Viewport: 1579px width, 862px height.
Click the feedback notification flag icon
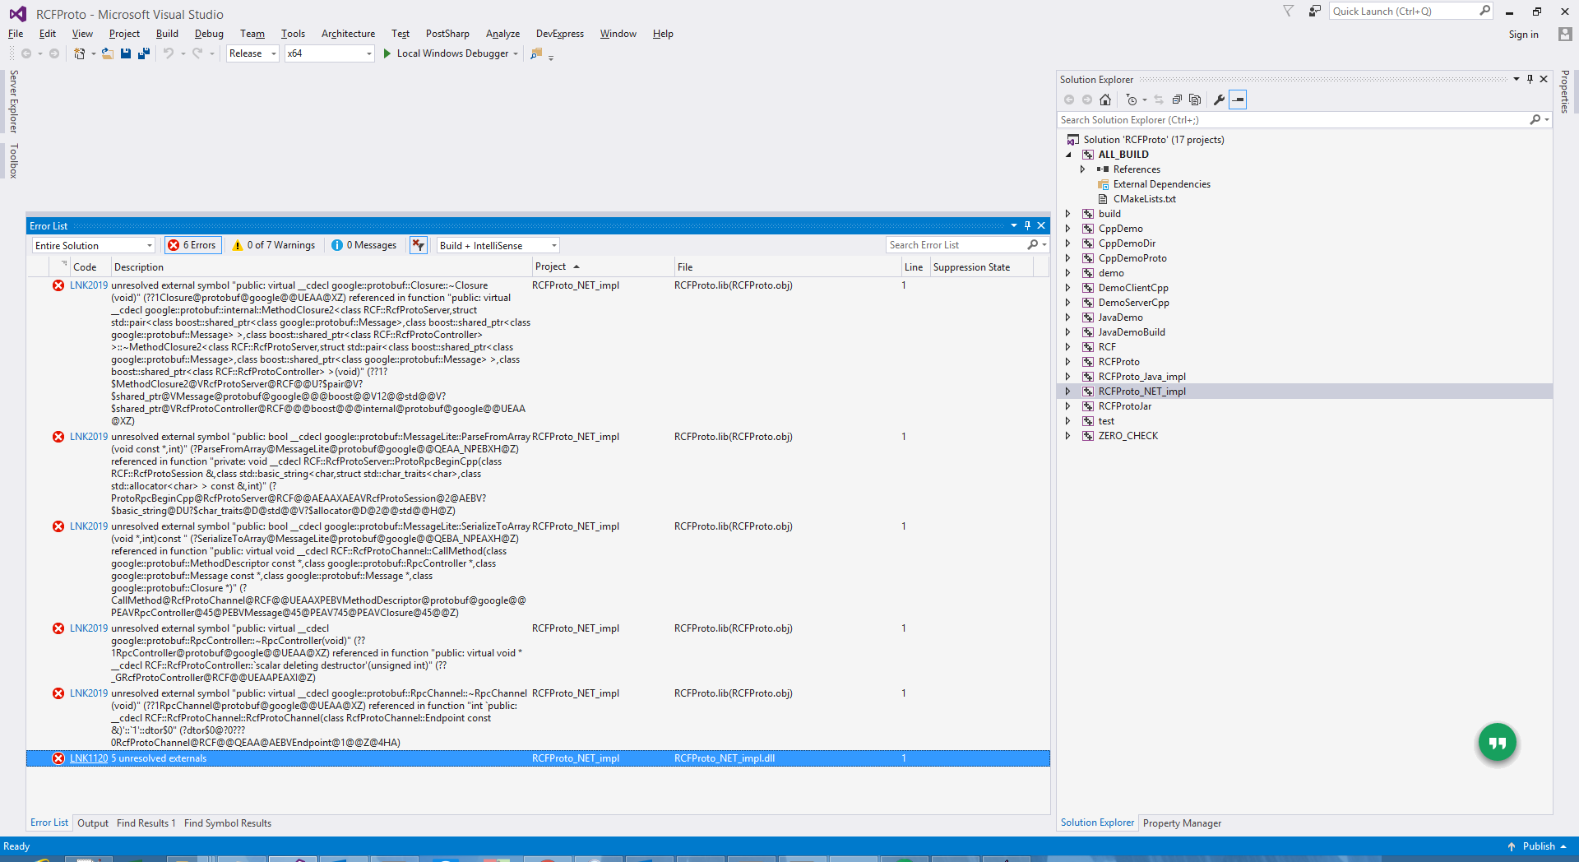coord(1315,12)
